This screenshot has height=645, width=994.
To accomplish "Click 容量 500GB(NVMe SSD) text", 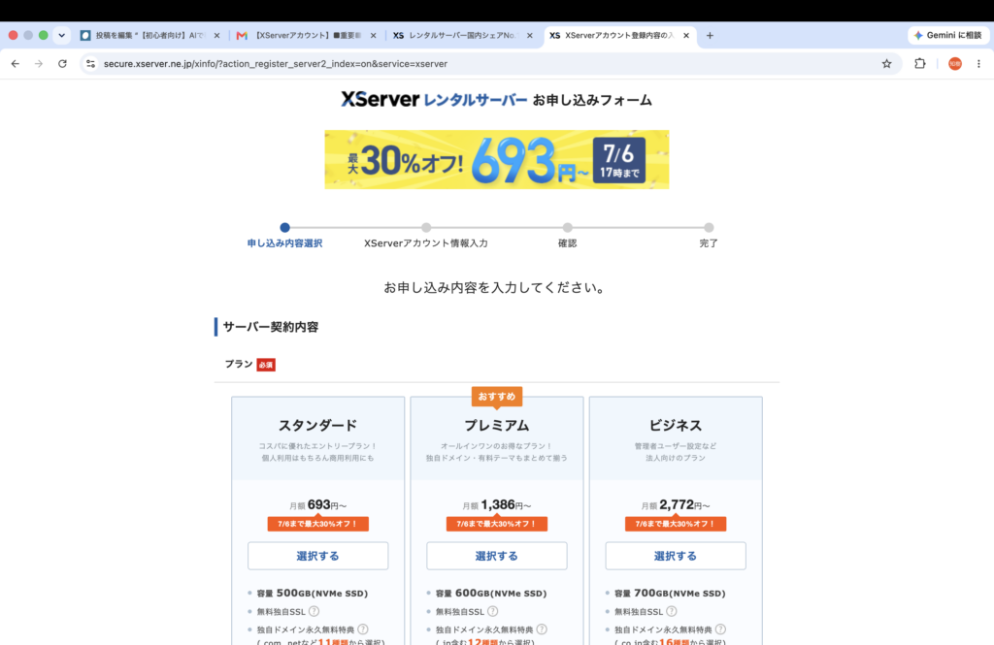I will 312,593.
